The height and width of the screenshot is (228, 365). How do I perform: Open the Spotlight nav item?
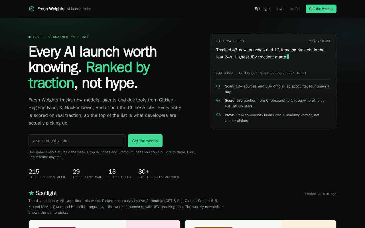262,9
